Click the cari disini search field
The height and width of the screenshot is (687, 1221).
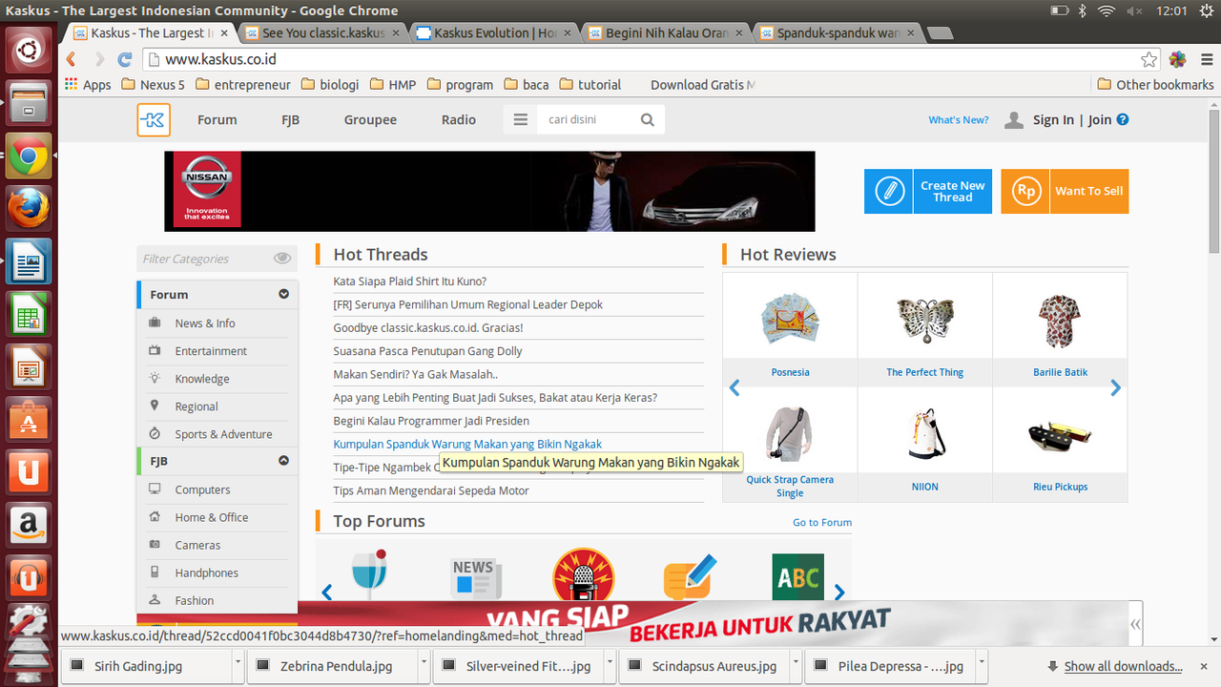click(x=585, y=120)
